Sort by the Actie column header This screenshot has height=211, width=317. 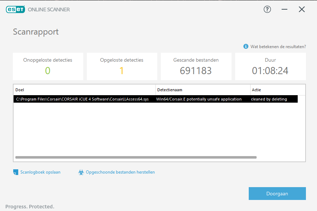pos(278,90)
